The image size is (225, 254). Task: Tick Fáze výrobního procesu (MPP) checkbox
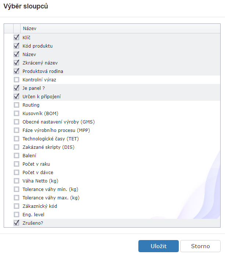(x=16, y=130)
